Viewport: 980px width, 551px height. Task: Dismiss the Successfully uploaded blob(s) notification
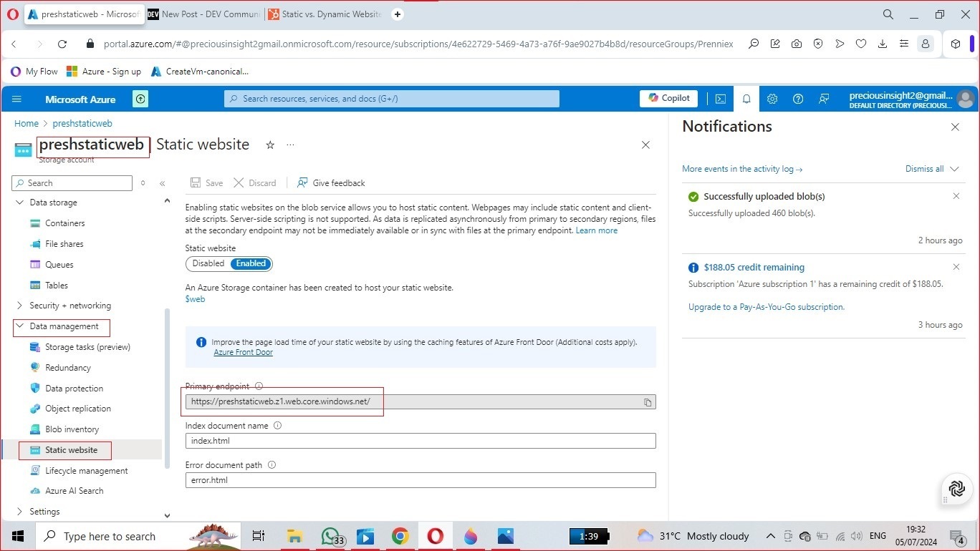(956, 196)
